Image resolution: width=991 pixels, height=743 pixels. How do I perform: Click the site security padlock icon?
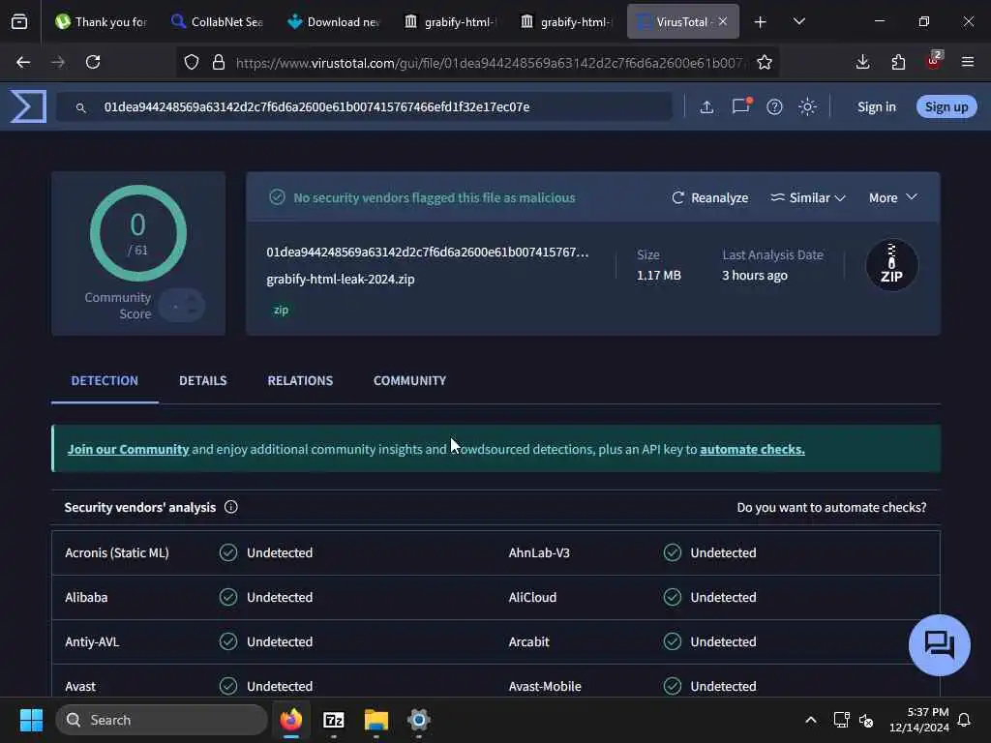tap(219, 62)
